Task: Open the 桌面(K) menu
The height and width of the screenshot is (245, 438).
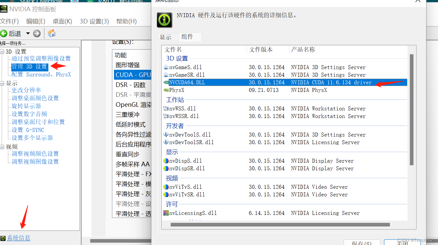Action: point(62,21)
